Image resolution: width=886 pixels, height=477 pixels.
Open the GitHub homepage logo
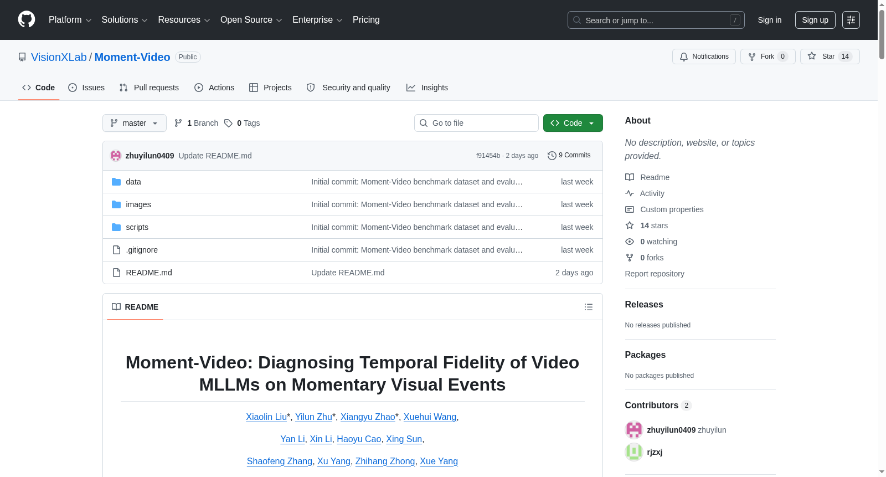(x=27, y=19)
